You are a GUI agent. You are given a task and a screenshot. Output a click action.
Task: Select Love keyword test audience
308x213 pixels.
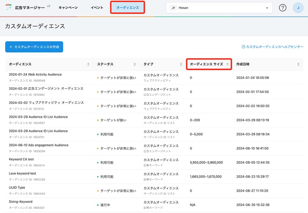coord(22,173)
